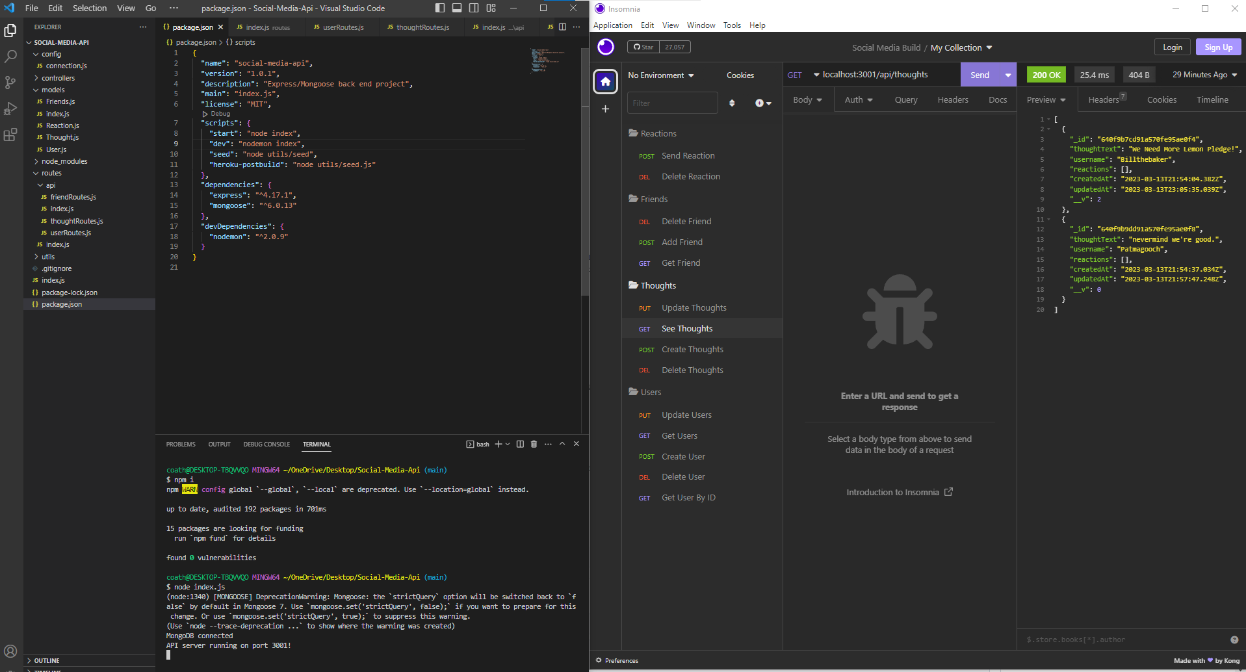This screenshot has width=1246, height=672.
Task: Switch to the thoughtRoutes.js editor tab
Action: 419,27
